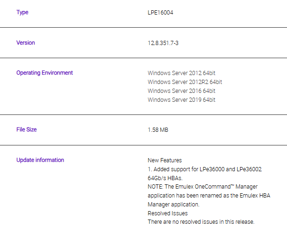Select the LPE16004 type value
This screenshot has width=287, height=228.
(161, 12)
